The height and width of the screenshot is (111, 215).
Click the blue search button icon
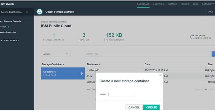tap(213, 54)
